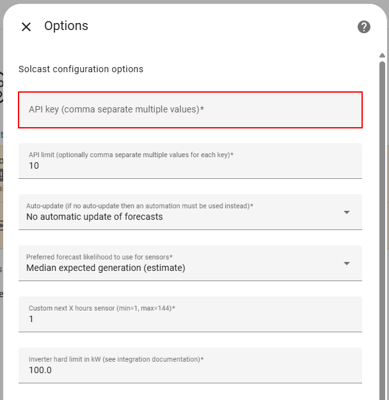Expand the Auto-update dropdown arrow
Viewport: 389px width, 400px height.
[x=347, y=213]
